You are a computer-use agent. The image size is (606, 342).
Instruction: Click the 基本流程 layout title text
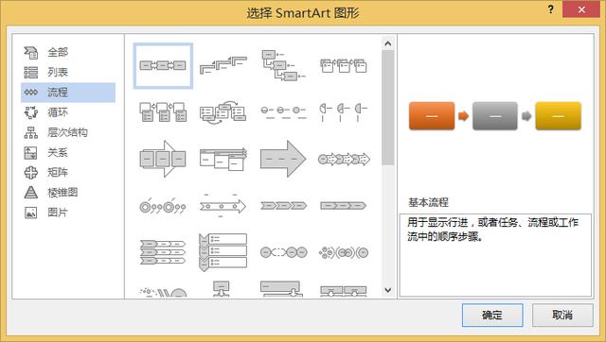(428, 202)
